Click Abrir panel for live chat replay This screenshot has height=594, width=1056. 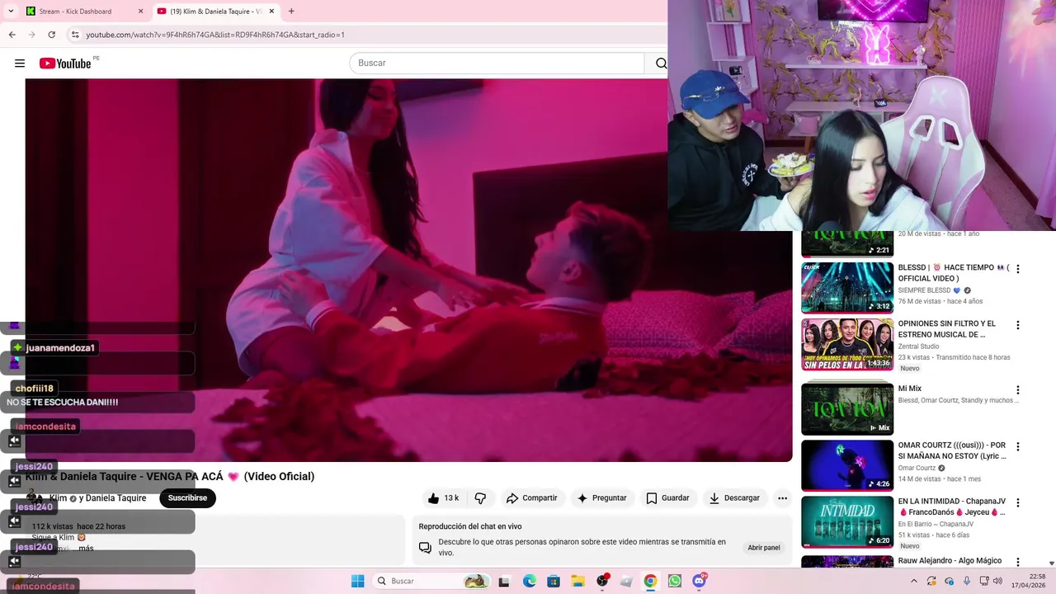tap(763, 548)
